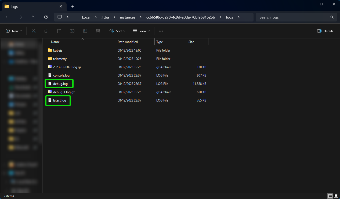Select the 2023-12-08-1.log.gz archive

(x=67, y=67)
